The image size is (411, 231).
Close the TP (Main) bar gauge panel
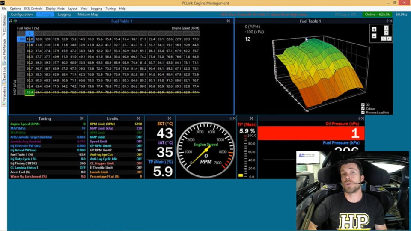251,118
